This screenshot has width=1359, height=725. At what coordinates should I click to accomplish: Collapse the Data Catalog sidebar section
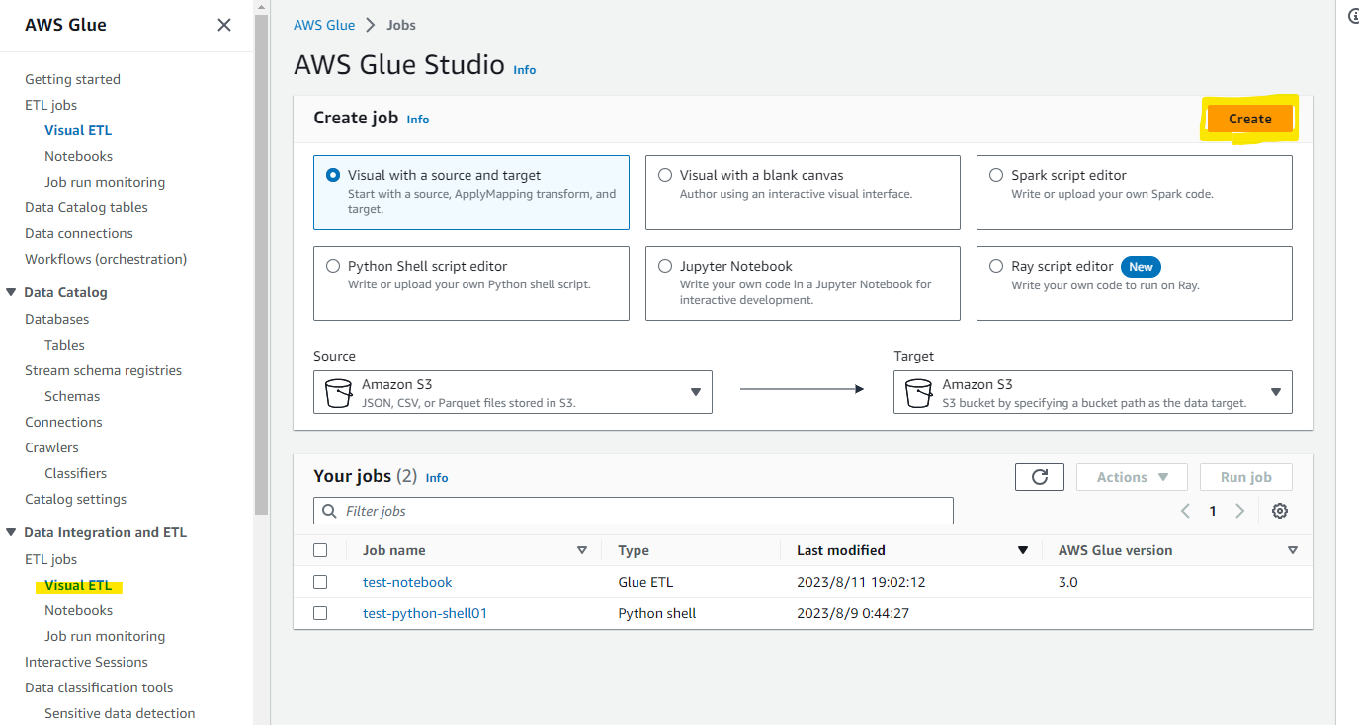coord(11,292)
